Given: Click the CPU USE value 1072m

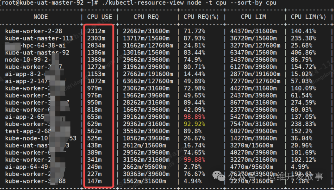Looking at the screenshot, I should coord(96,81).
